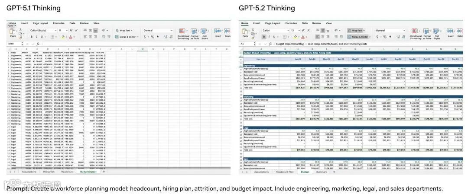Click text orientation icon in left window
468x194 pixels.
(x=104, y=30)
